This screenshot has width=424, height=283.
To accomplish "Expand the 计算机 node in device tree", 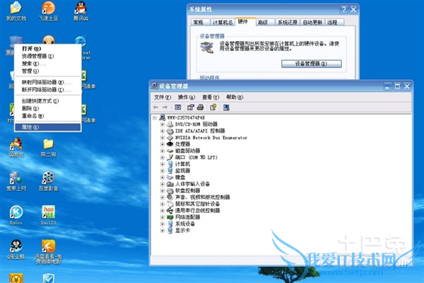I will (x=163, y=164).
